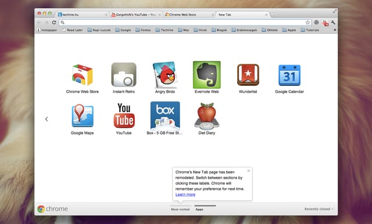Click the address bar field
Viewport: 372px width, 224px height.
click(x=183, y=23)
